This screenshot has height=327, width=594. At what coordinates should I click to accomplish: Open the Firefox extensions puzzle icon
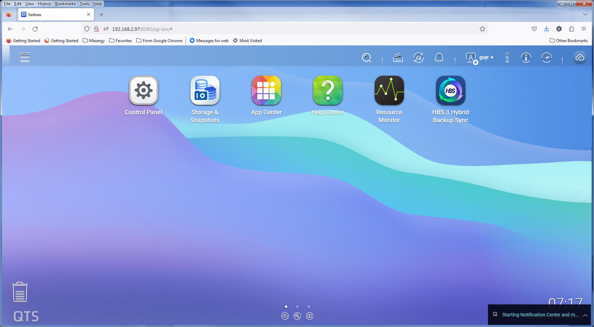[571, 29]
